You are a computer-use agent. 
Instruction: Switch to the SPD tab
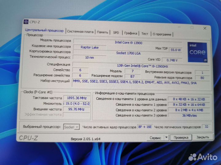click(x=116, y=33)
